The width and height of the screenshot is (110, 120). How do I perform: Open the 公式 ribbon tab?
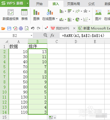[x=91, y=4]
